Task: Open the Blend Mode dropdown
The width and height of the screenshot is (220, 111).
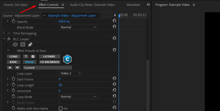Action: (78, 27)
